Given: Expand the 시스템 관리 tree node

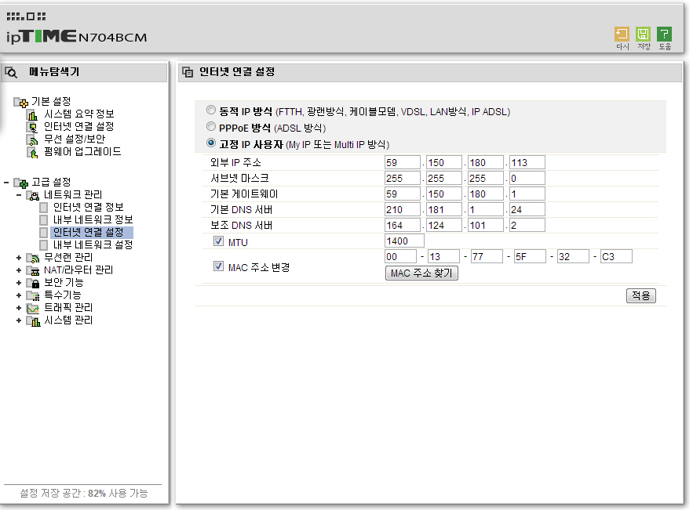Looking at the screenshot, I should tap(19, 320).
